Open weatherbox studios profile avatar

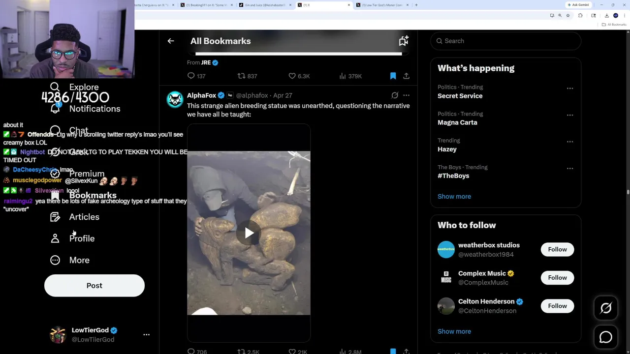446,249
